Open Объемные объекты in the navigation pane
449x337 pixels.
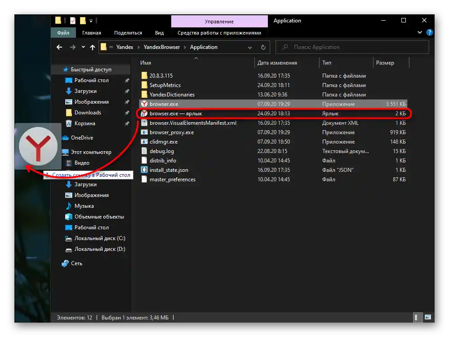[x=99, y=217]
